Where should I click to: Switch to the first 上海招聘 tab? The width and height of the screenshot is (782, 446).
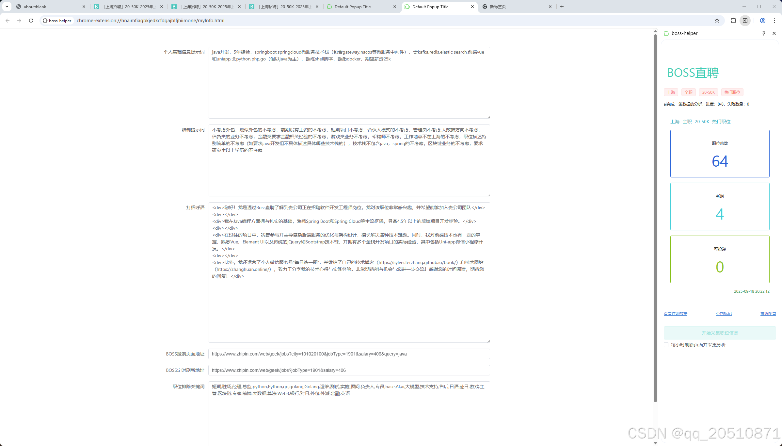[128, 7]
